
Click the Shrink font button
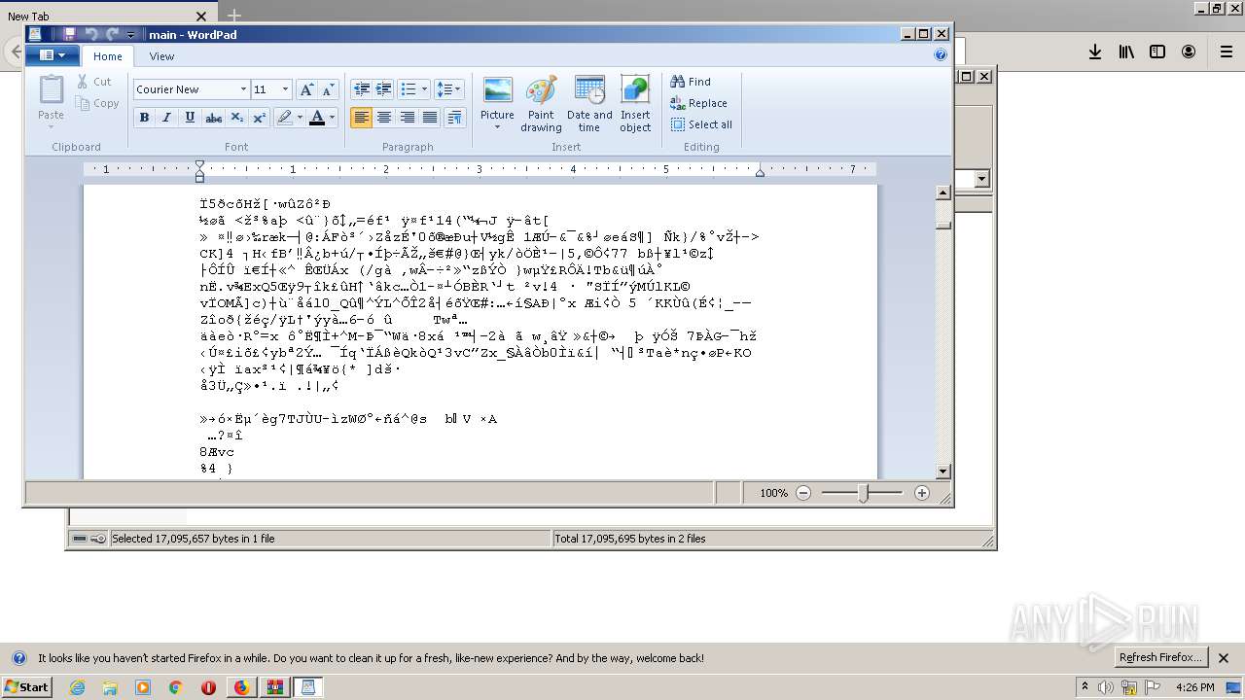(329, 89)
